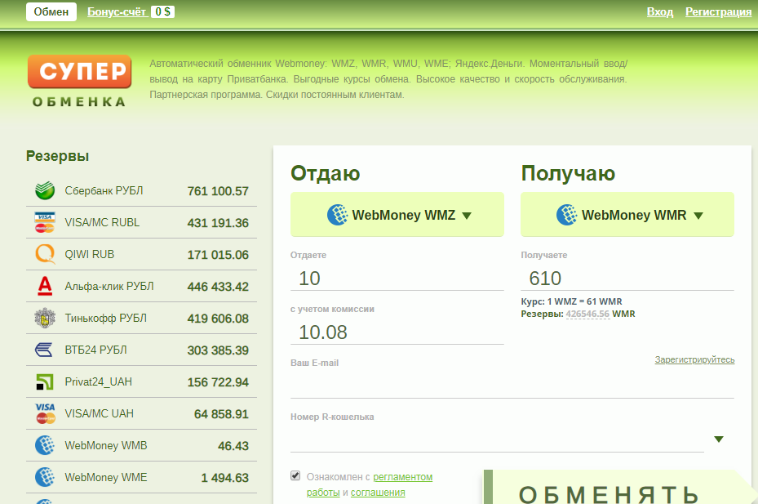Open the WebMoney WMZ give-currency dropdown
Viewport: 758px width, 504px height.
397,216
